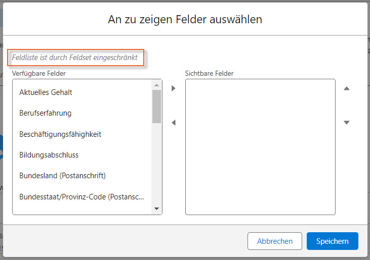Select 'Aktuelles Gehalt' in available fields
The width and height of the screenshot is (370, 260).
[x=46, y=92]
